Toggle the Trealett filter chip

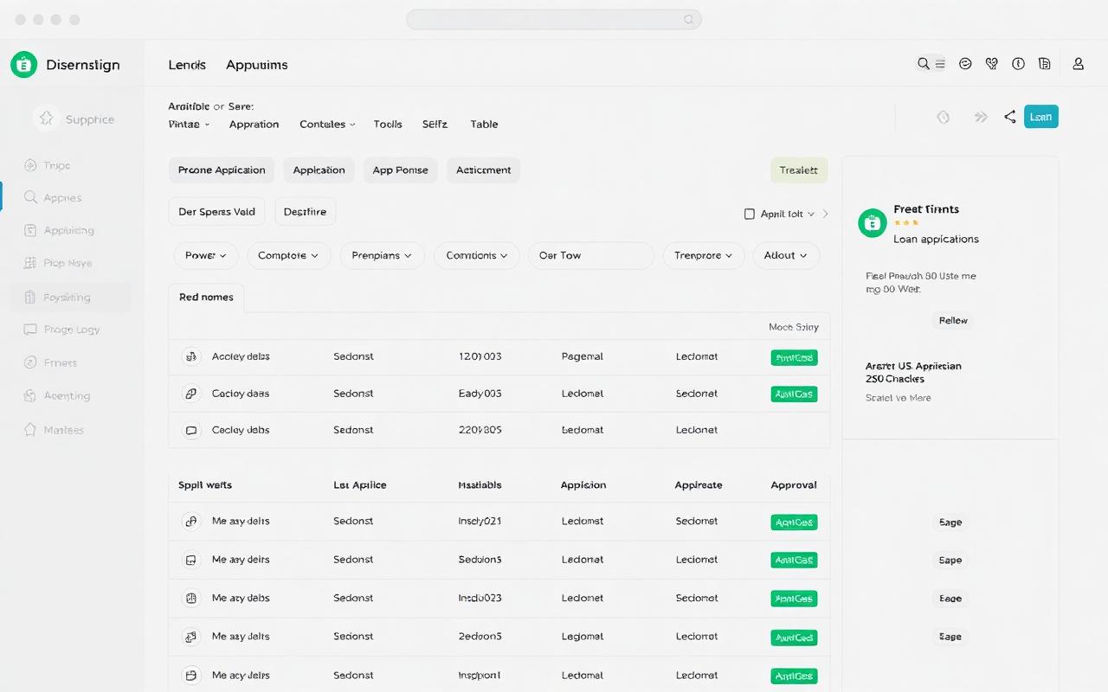pos(798,170)
